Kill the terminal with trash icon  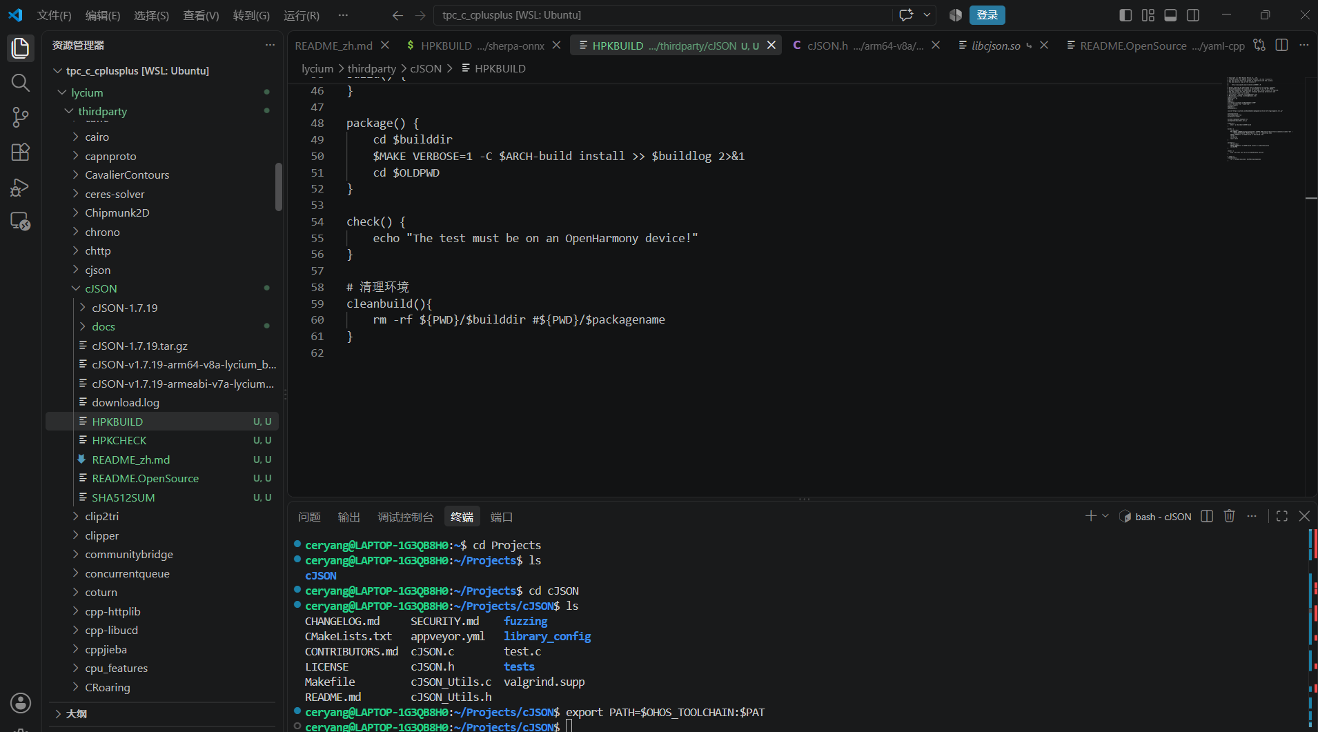click(x=1229, y=516)
